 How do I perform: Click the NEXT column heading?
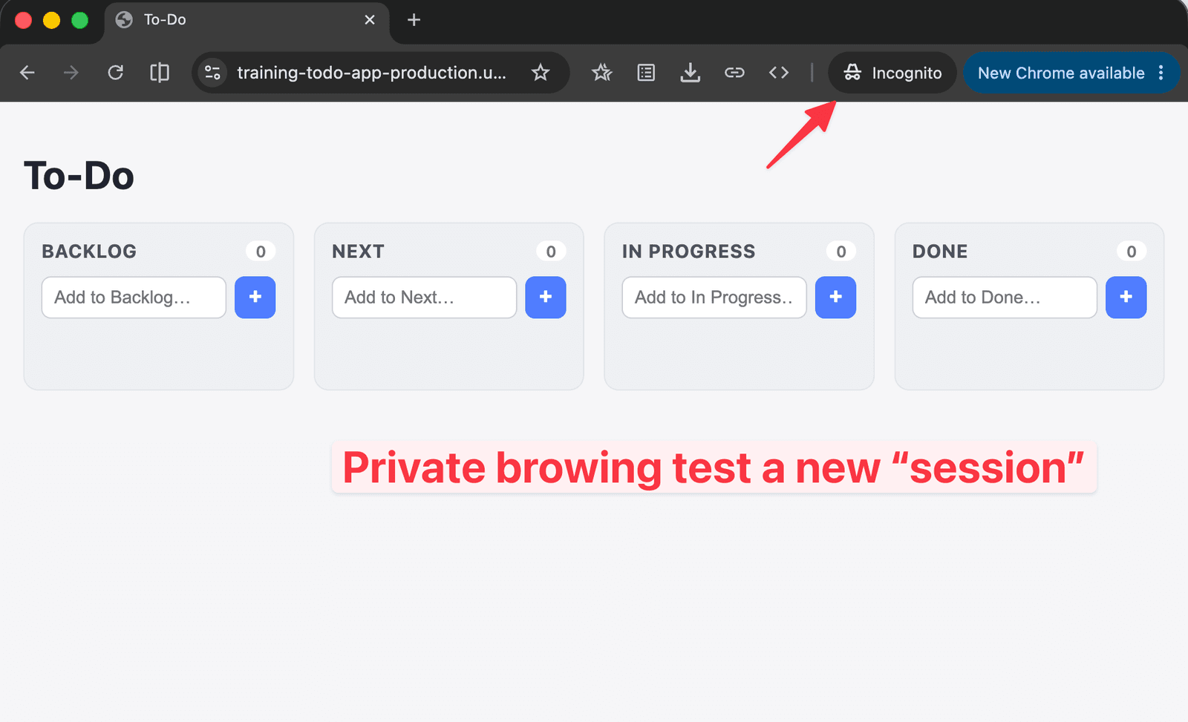click(x=358, y=252)
